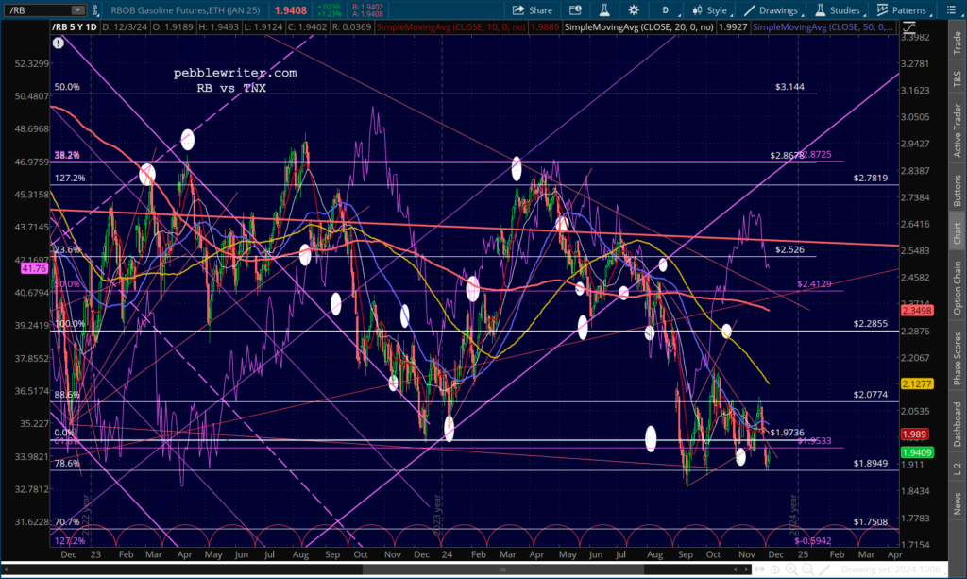Image resolution: width=967 pixels, height=579 pixels.
Task: Open the Drawings menu
Action: [x=772, y=9]
